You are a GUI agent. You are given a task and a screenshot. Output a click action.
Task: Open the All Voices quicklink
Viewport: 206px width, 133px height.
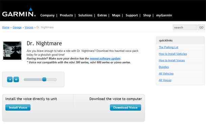165,80
